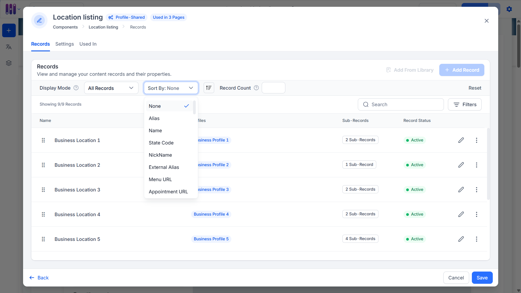Expand the app logo dropdown chevron
Screen dimensions: 521x293
19,9
